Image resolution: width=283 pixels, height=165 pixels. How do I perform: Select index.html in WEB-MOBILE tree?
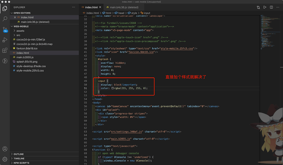coord(23,53)
